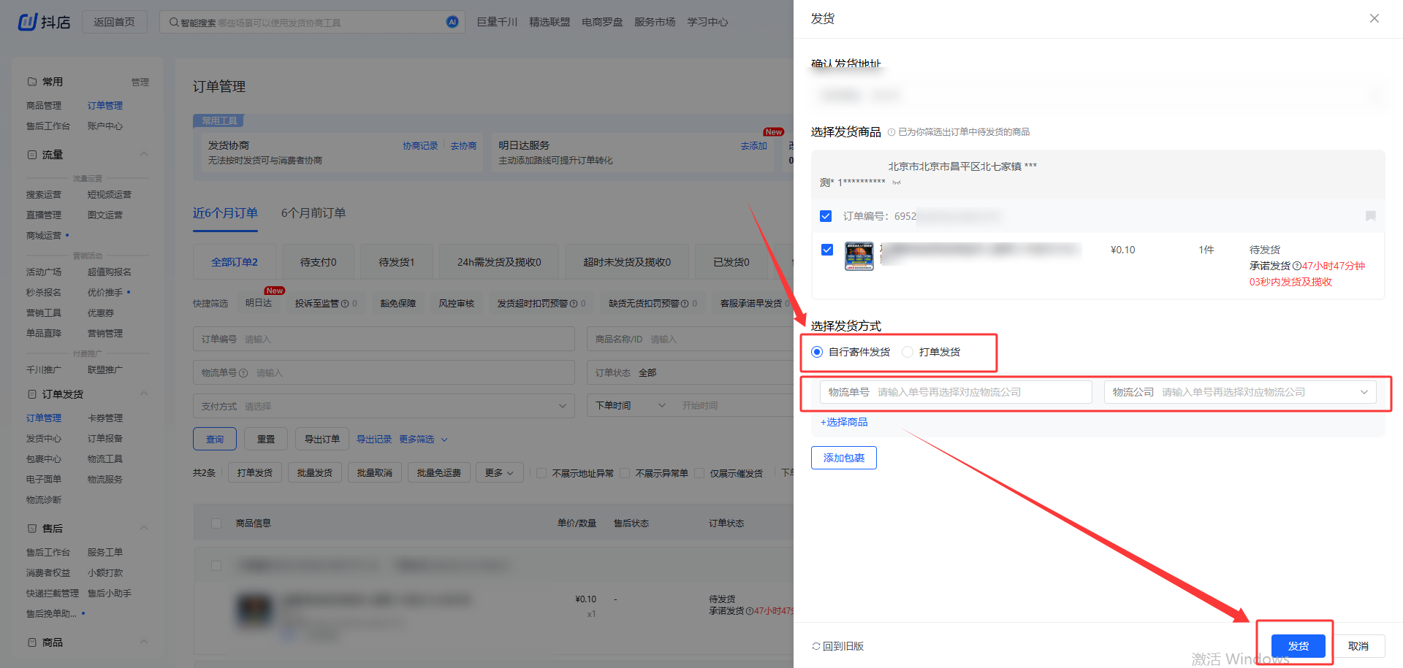Click 取消 in the drawer footer

[x=1358, y=646]
